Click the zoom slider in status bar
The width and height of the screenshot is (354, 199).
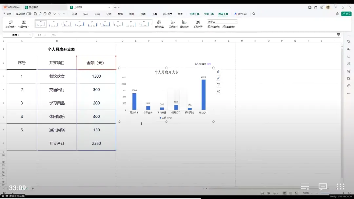click(x=330, y=193)
